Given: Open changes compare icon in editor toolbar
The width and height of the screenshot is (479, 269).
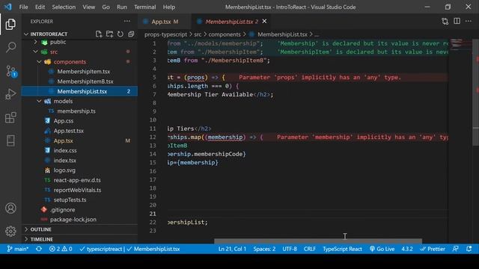Looking at the screenshot, I should click(445, 21).
